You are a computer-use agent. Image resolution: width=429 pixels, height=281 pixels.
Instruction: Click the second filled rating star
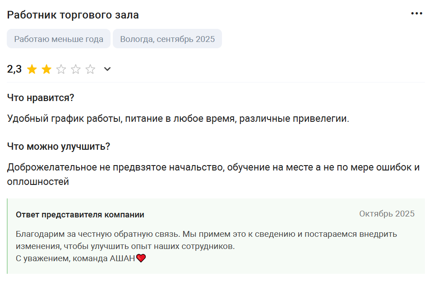pos(46,69)
